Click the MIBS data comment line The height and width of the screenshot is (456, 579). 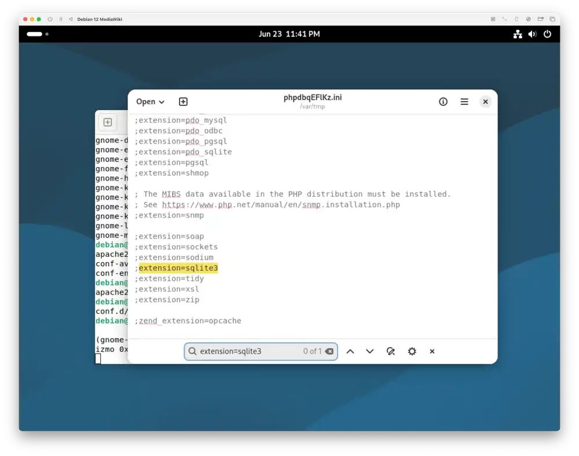click(x=292, y=194)
